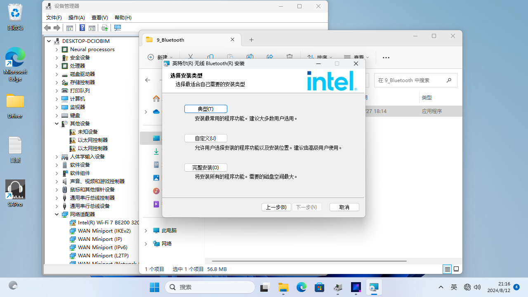
Task: Click the horizontal scrollbar in File Explorer
Action: (309, 261)
